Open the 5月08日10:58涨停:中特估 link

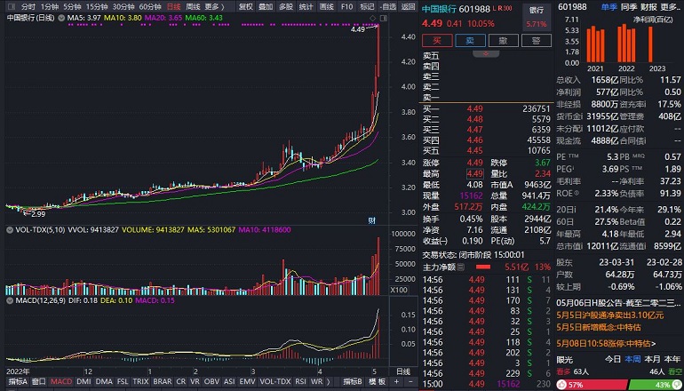[607, 343]
